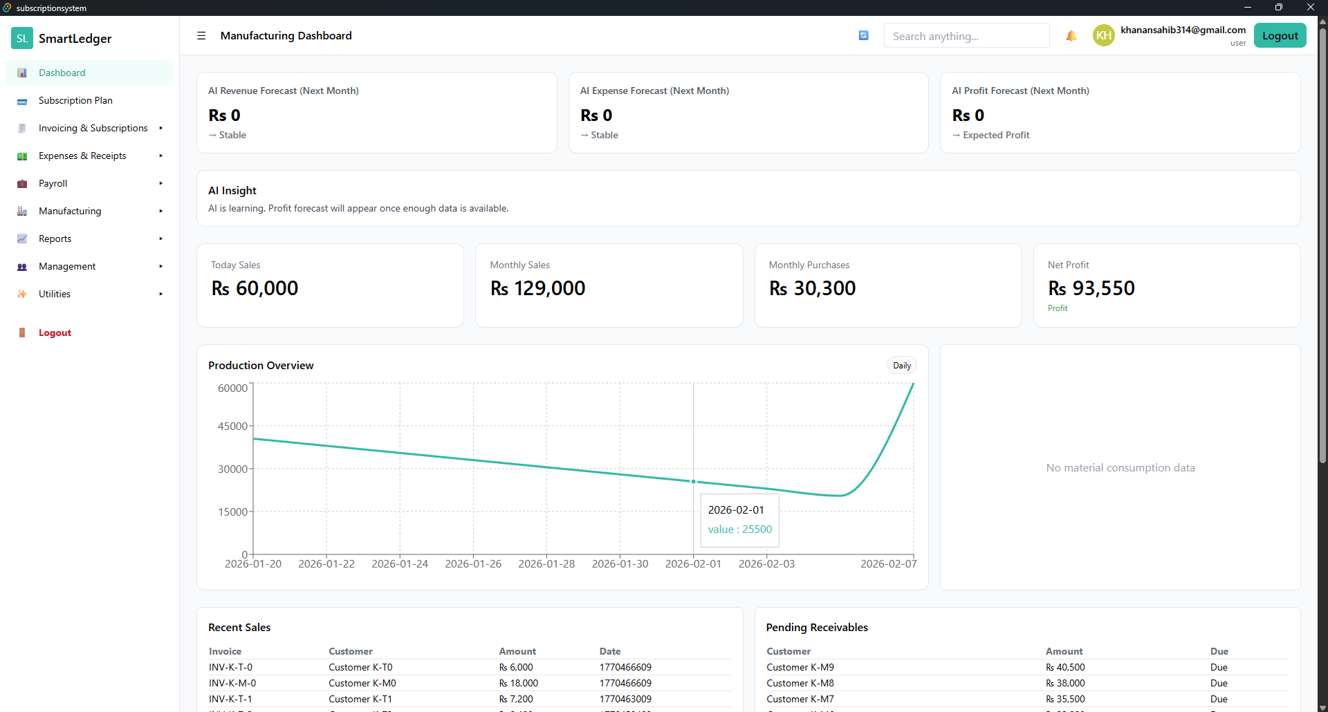The height and width of the screenshot is (712, 1328).
Task: Click the 2026-01-26 axis label on chart
Action: (x=473, y=564)
